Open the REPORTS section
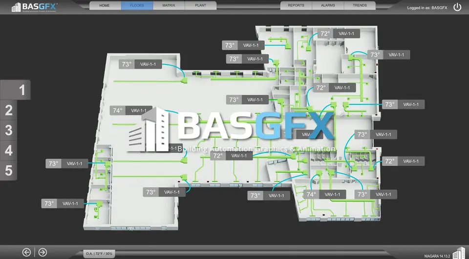This screenshot has height=259, width=469. (296, 5)
